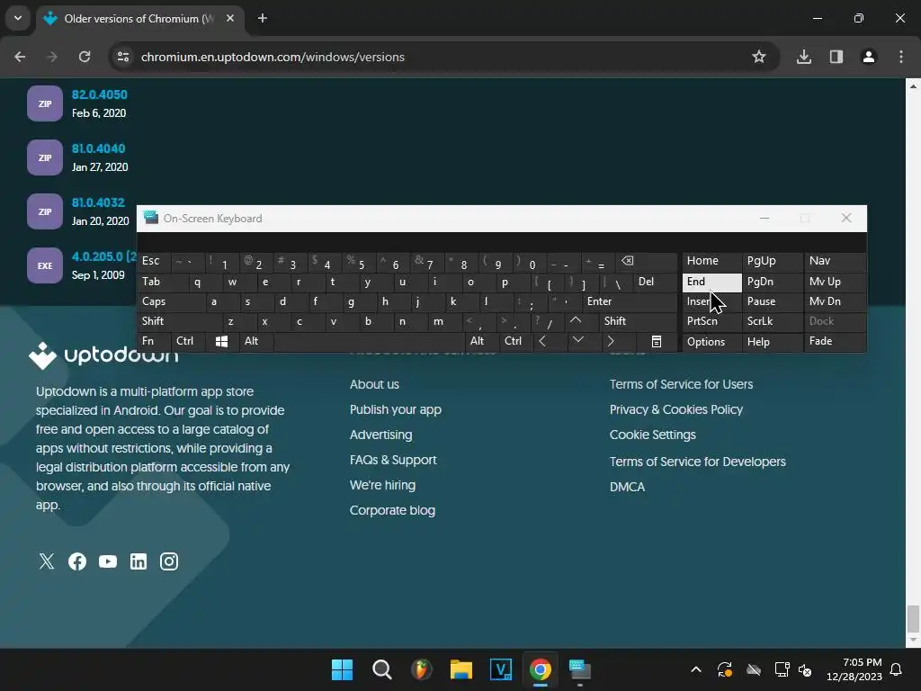This screenshot has height=691, width=921.
Task: Open DMCA footer link
Action: click(627, 487)
